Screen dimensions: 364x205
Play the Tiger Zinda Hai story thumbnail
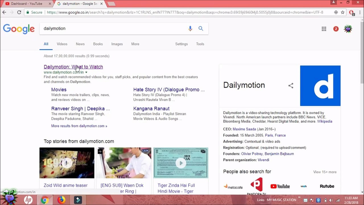pyautogui.click(x=181, y=163)
